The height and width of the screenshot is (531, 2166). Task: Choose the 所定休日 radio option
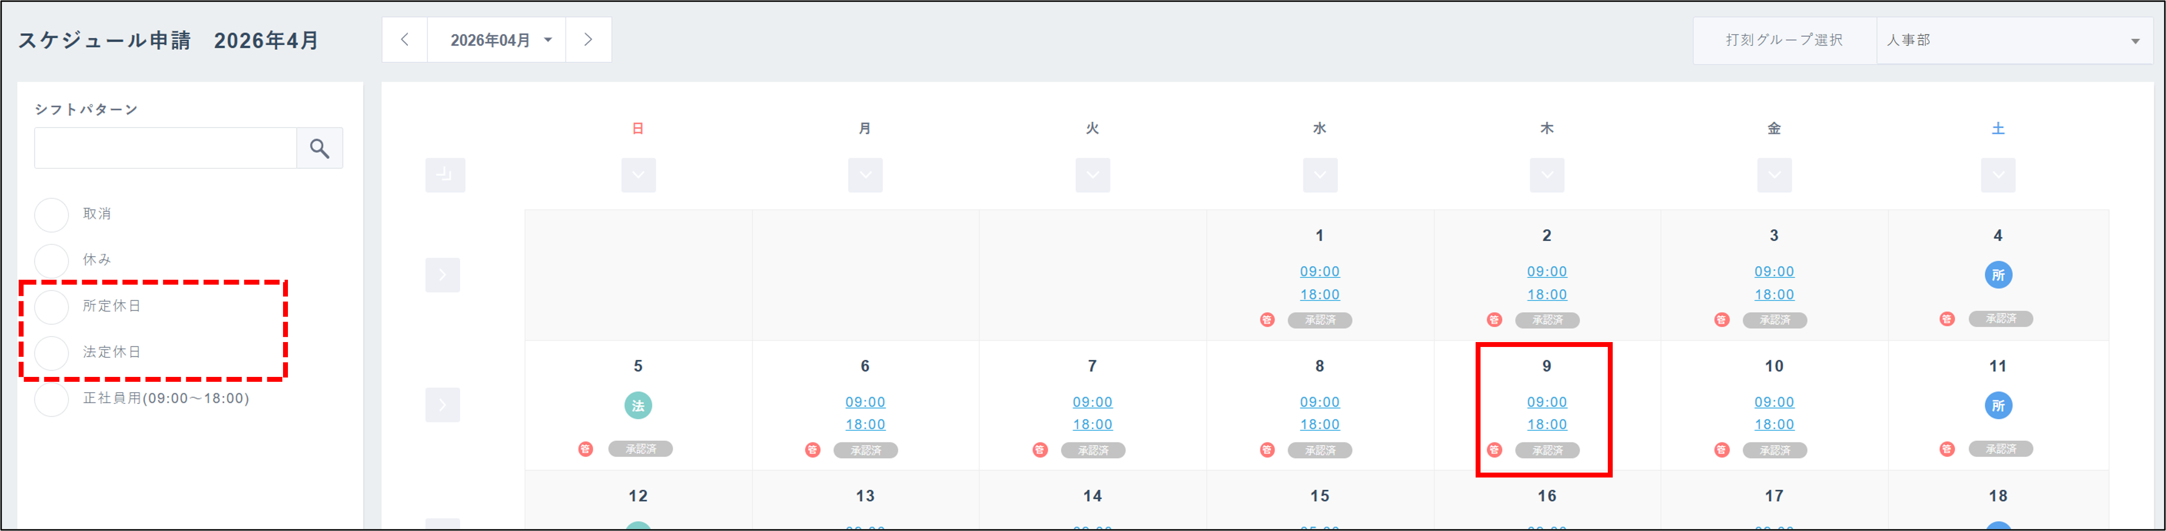(x=51, y=307)
